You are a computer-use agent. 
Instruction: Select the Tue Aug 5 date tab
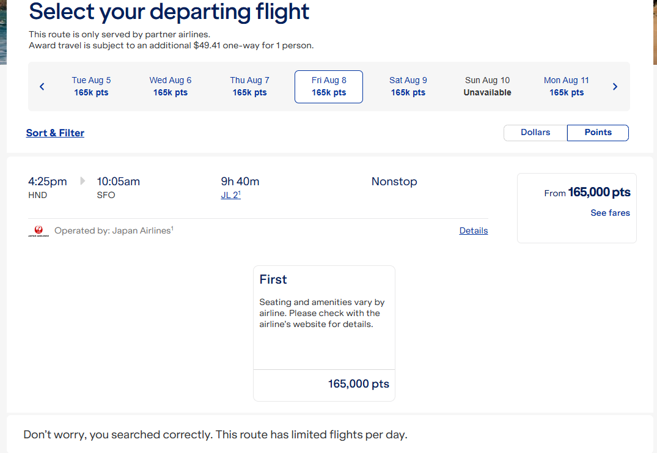pos(91,87)
